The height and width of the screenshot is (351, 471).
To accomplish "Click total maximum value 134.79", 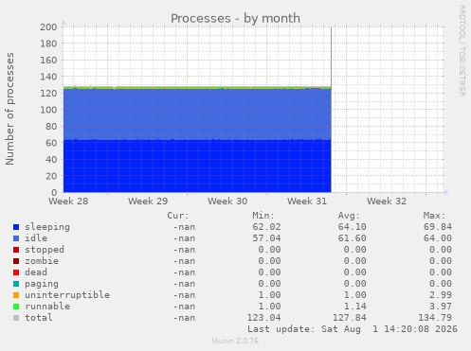I will 435,318.
